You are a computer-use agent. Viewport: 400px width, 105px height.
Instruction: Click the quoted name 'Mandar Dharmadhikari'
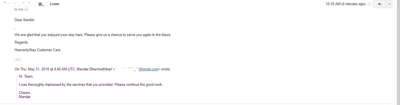click(x=94, y=69)
